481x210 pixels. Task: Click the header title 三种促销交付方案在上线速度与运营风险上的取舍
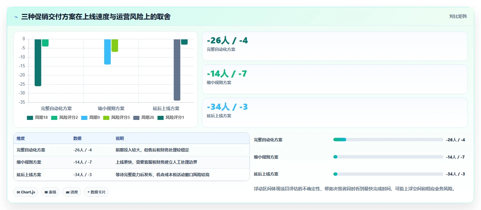pyautogui.click(x=96, y=17)
